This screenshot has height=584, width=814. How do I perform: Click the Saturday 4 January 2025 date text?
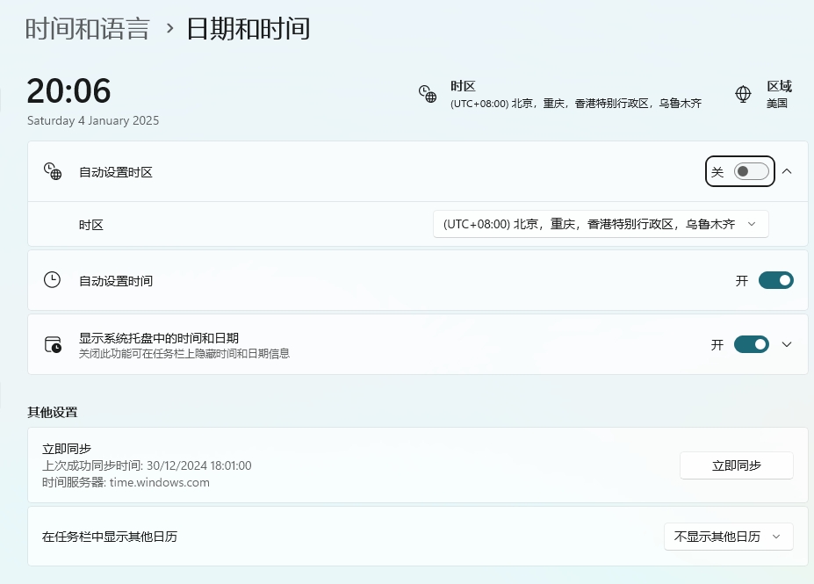pos(92,120)
